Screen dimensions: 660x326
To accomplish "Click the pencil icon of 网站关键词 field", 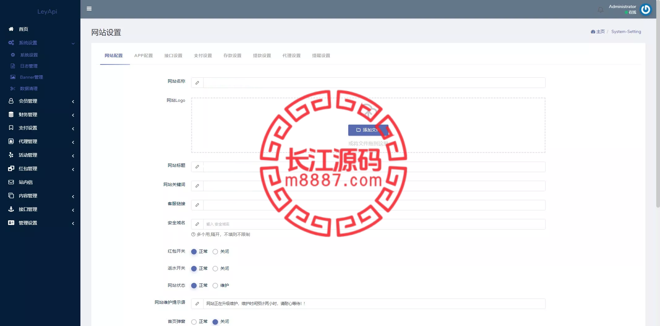I will pyautogui.click(x=197, y=186).
